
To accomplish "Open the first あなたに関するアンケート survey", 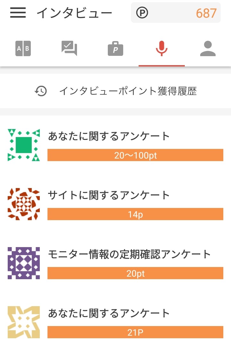I will pyautogui.click(x=109, y=136).
